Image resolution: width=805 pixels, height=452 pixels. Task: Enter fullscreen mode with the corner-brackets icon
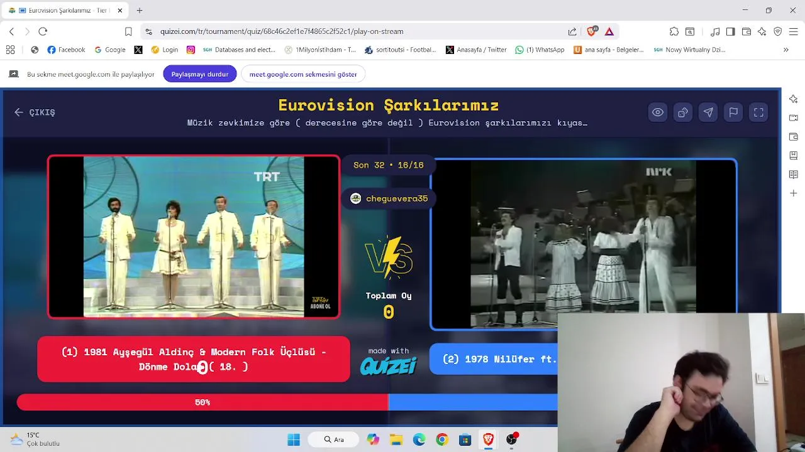[x=758, y=112]
